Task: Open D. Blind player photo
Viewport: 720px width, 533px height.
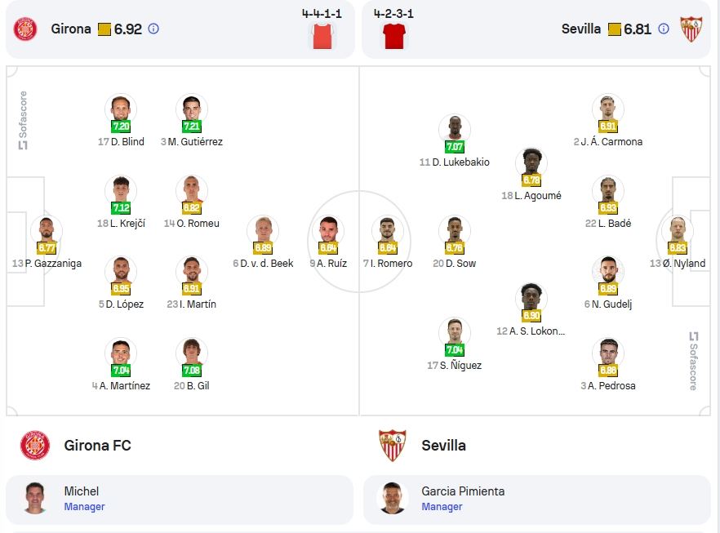Action: coord(121,109)
